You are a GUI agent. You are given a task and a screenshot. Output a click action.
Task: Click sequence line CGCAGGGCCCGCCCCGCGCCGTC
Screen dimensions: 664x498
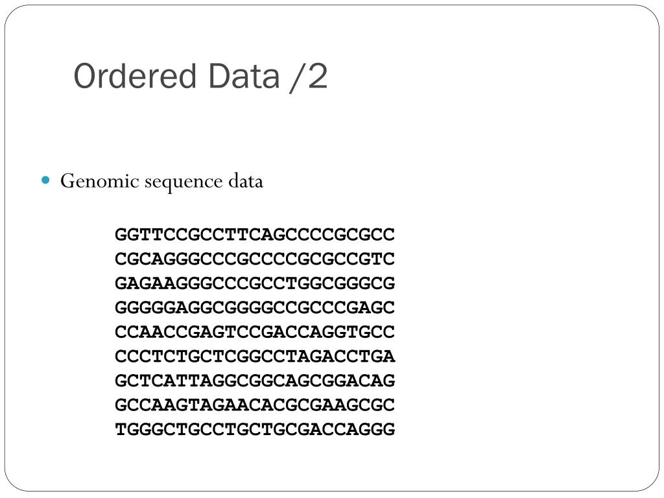coord(255,259)
